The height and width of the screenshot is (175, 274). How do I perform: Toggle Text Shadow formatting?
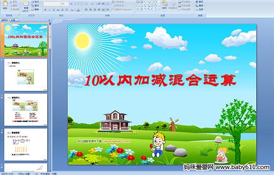(x=63, y=10)
